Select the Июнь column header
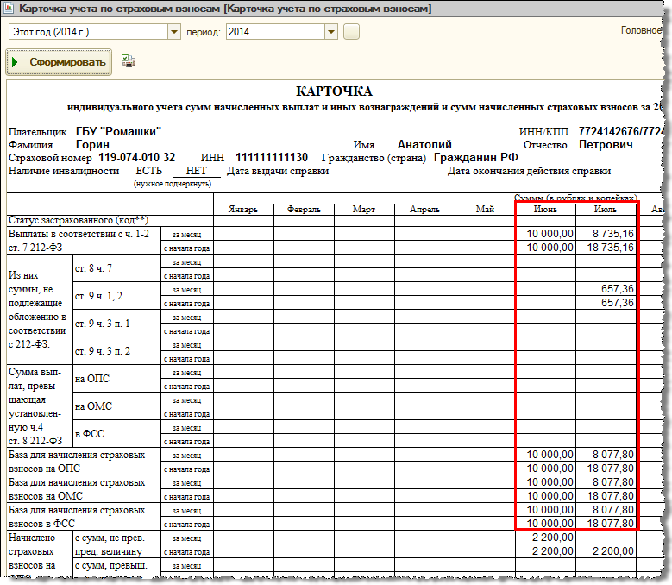Image resolution: width=672 pixels, height=585 pixels. pyautogui.click(x=545, y=209)
